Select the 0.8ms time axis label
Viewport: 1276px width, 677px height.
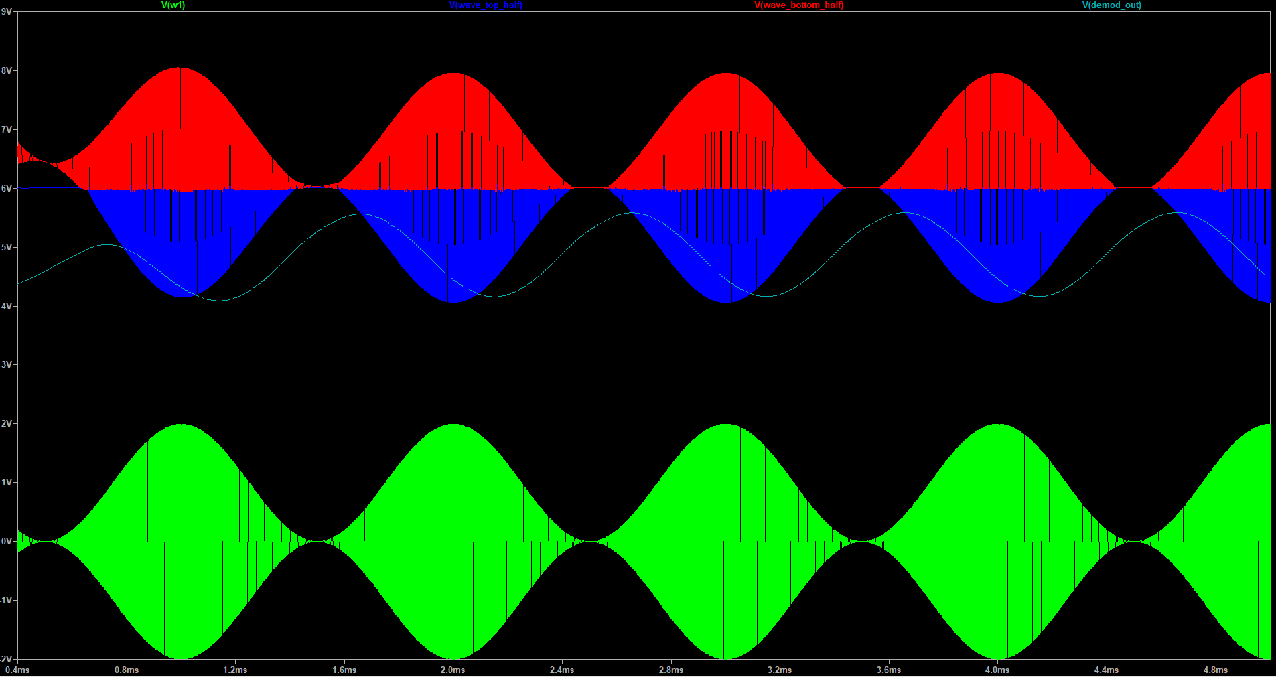(x=127, y=670)
